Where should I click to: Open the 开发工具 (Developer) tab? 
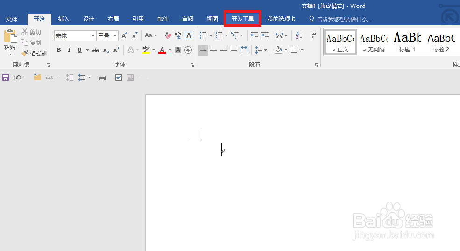pyautogui.click(x=243, y=19)
